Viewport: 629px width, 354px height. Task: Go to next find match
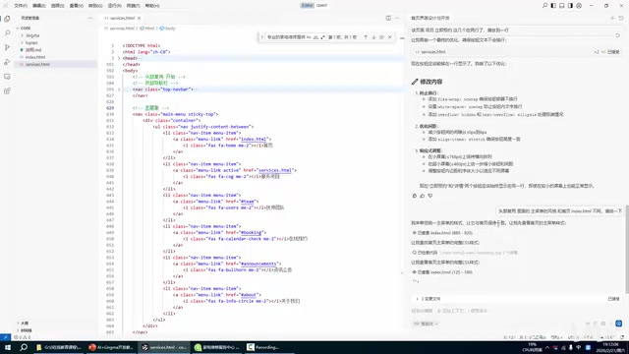pos(373,37)
